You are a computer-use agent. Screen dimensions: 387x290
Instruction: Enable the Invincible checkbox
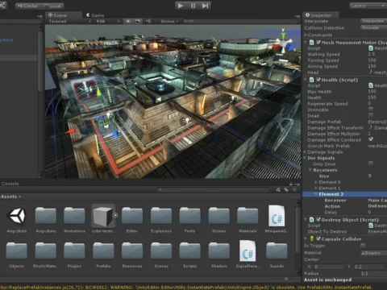click(371, 110)
